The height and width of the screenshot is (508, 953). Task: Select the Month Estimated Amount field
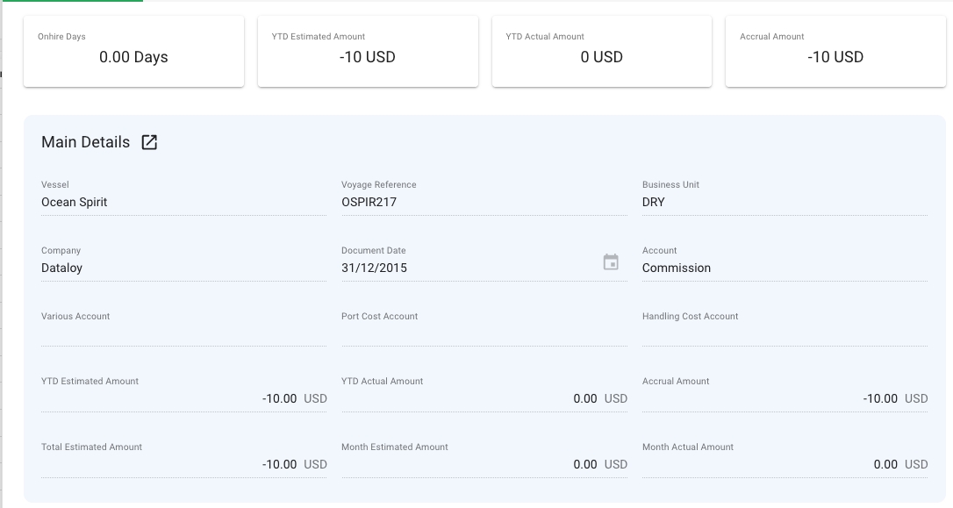(483, 464)
